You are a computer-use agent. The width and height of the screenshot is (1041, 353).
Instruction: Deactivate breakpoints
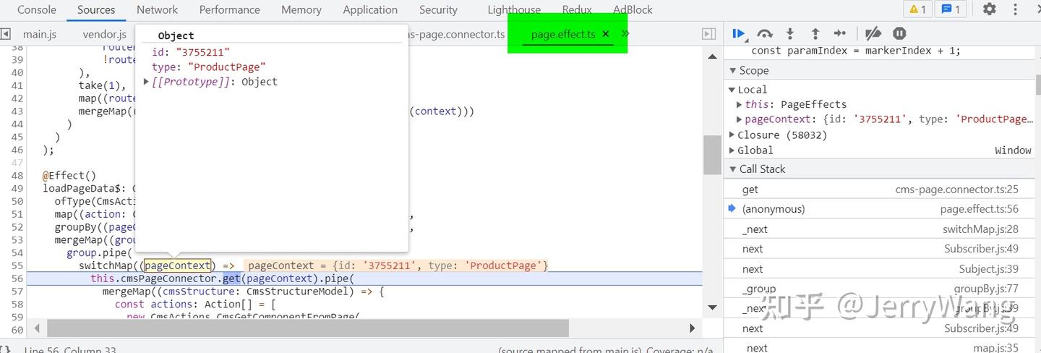[873, 33]
